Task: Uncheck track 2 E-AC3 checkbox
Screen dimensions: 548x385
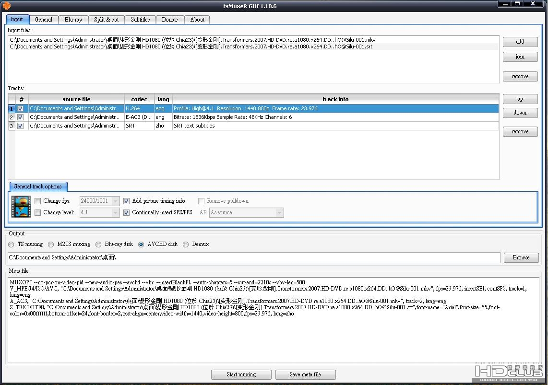Action: 21,117
